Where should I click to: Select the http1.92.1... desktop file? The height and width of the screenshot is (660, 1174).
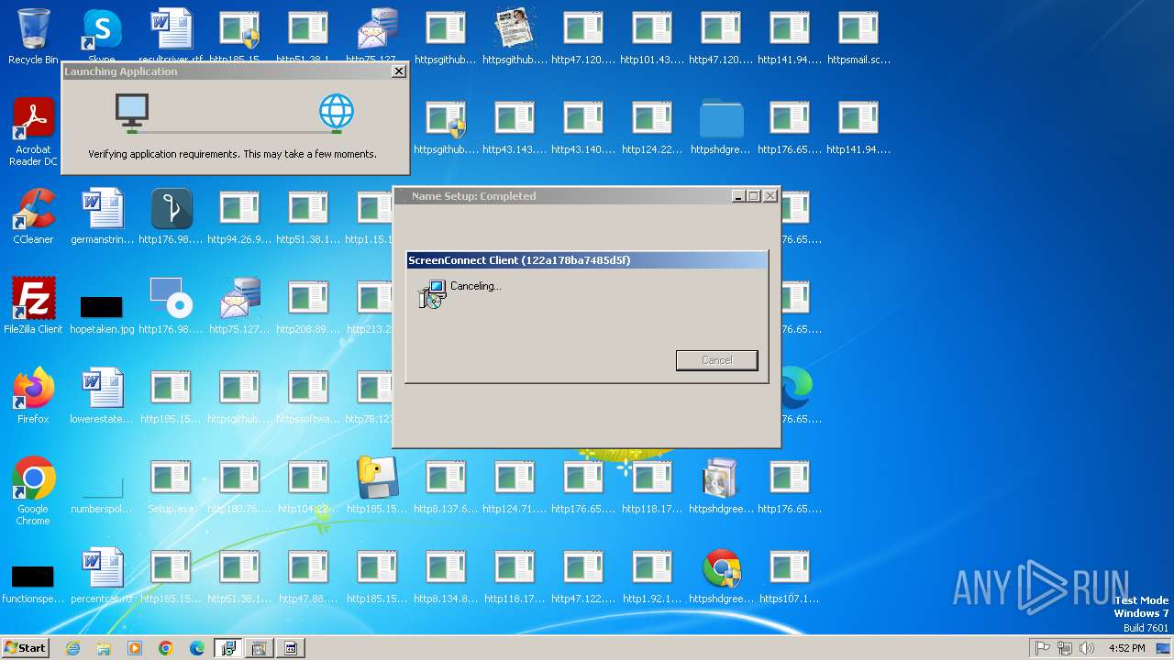pyautogui.click(x=652, y=576)
